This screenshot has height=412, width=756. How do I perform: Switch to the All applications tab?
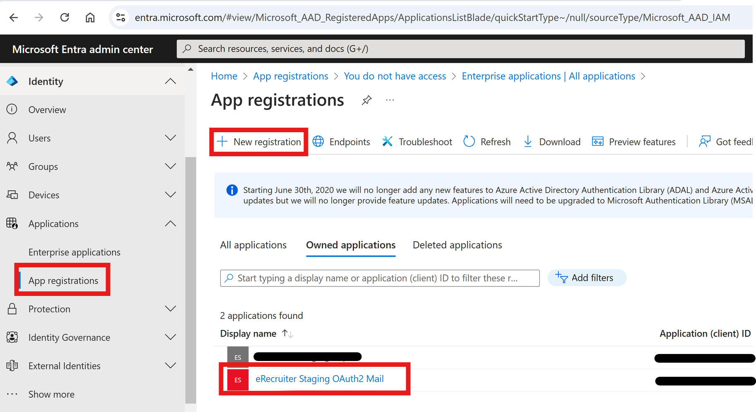click(253, 245)
